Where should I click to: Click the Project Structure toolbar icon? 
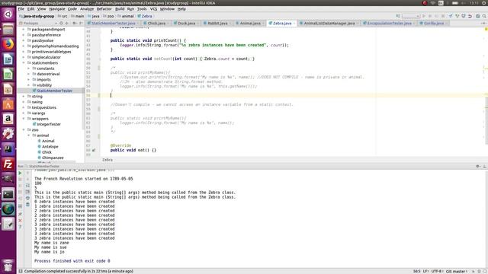[x=478, y=16]
